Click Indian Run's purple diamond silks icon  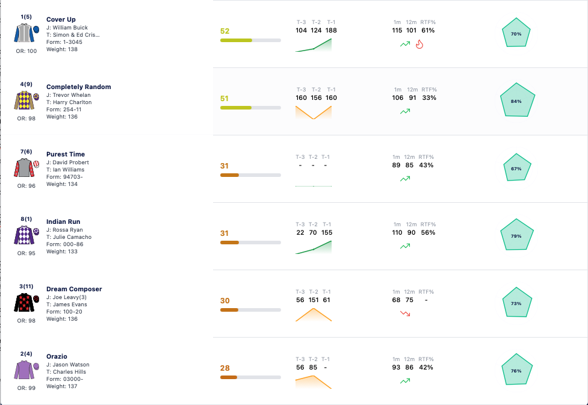point(26,235)
